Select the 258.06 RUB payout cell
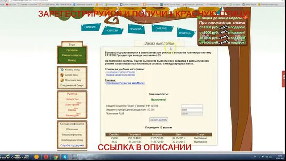This screenshot has width=286, height=161. (x=135, y=138)
